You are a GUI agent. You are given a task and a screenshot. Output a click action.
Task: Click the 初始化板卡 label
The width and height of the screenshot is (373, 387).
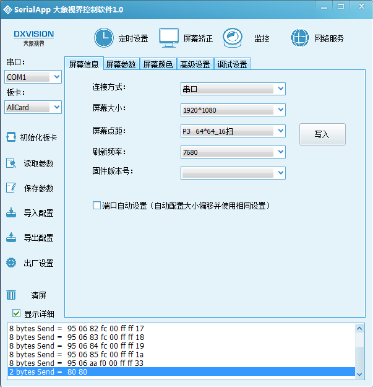[x=39, y=137]
